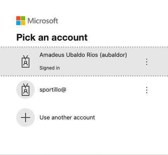The width and height of the screenshot is (168, 155).
Task: Click the plus icon for another account
Action: point(26,118)
